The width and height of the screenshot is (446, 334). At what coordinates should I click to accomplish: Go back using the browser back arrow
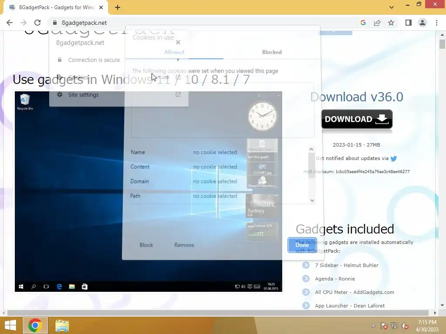pos(10,23)
